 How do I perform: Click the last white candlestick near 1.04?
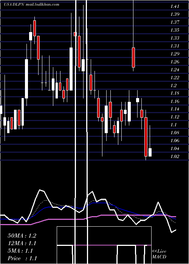click(x=150, y=152)
